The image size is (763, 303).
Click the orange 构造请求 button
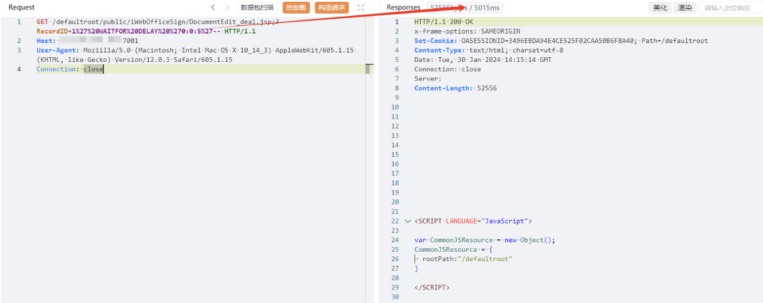tap(332, 8)
